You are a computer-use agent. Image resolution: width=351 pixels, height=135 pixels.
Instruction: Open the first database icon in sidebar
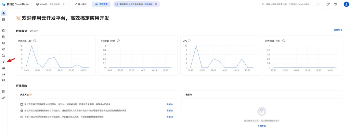tap(3, 30)
